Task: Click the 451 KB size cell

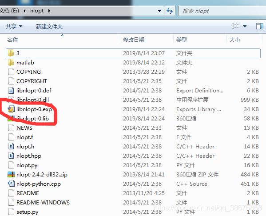Action: (x=250, y=184)
